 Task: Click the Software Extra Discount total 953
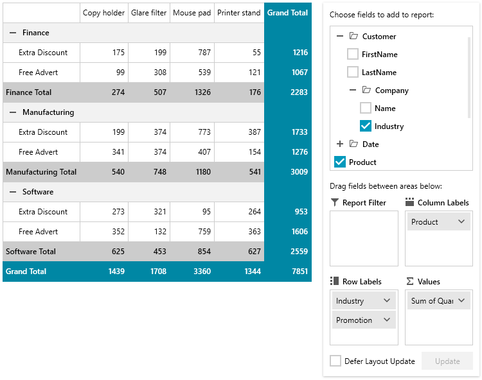pyautogui.click(x=301, y=211)
